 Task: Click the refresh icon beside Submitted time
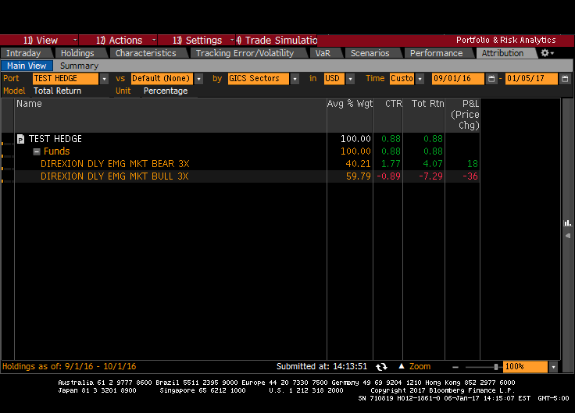(x=381, y=366)
